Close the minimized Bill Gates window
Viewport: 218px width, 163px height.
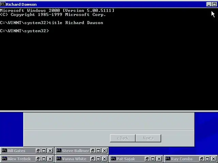(x=50, y=151)
